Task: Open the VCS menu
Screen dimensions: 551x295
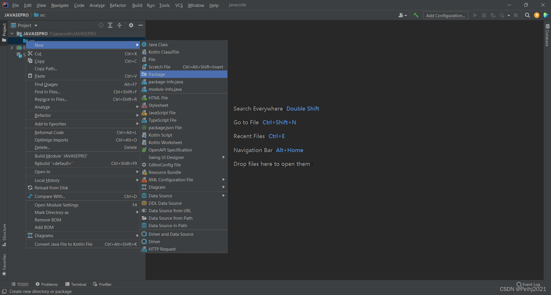Action: pyautogui.click(x=179, y=5)
